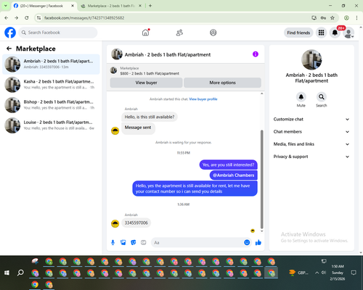Search within the conversation via magnifier icon
The image size is (363, 290).
click(321, 97)
